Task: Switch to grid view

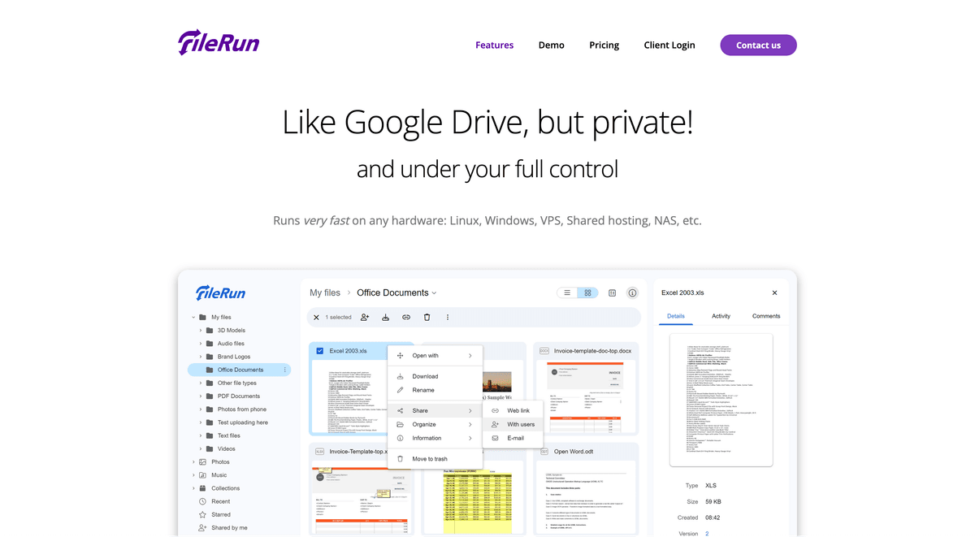Action: point(587,293)
